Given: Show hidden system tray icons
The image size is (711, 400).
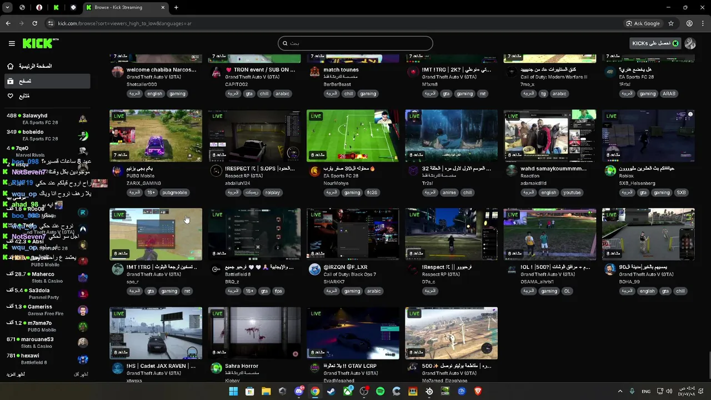Looking at the screenshot, I should tap(620, 391).
